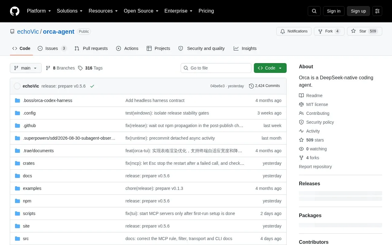Switch to the Security and quality tab
The width and height of the screenshot is (392, 245).
(202, 48)
